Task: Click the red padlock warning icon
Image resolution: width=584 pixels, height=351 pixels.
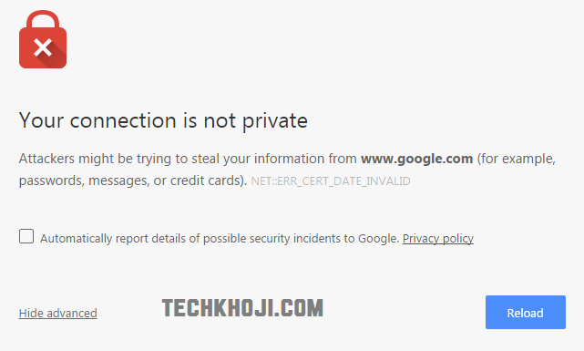Action: click(43, 39)
